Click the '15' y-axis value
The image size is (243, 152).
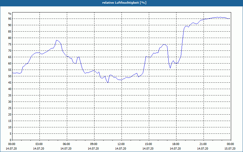[x=10, y=121]
